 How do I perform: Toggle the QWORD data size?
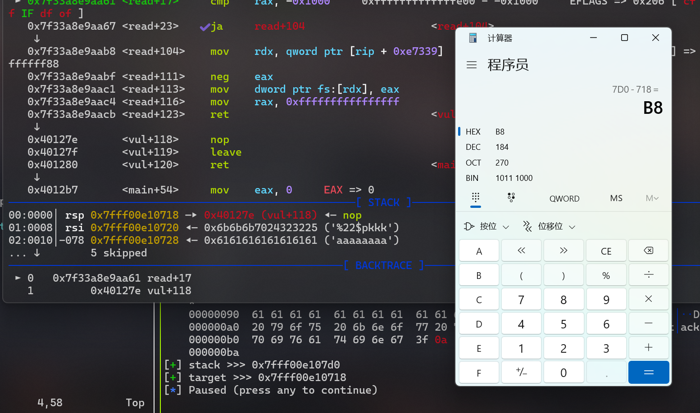(x=564, y=198)
